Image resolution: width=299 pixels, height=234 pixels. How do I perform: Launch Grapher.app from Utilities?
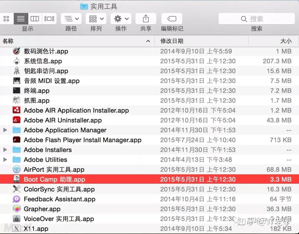coord(42,209)
